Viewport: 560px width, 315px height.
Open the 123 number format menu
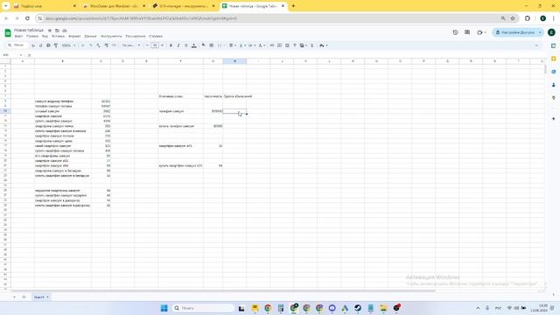click(x=115, y=45)
